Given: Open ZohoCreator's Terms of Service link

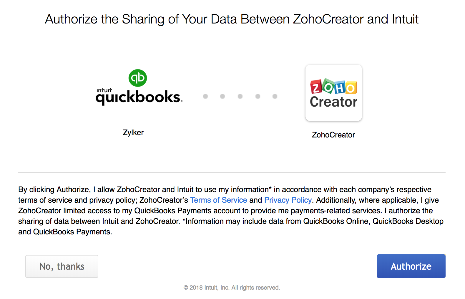Looking at the screenshot, I should [218, 200].
